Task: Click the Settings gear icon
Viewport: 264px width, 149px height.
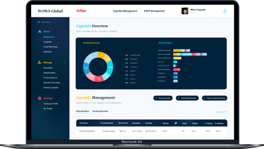Action: [x=40, y=98]
